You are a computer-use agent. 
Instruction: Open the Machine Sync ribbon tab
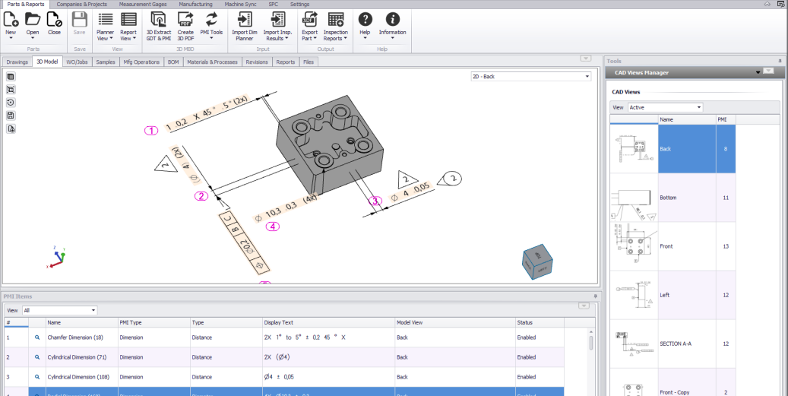[x=240, y=4]
